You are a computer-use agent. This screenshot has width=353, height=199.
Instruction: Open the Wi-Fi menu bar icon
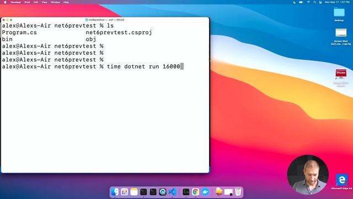point(308,2)
